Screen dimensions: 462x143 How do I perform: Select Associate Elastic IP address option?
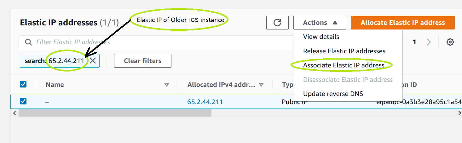point(344,65)
